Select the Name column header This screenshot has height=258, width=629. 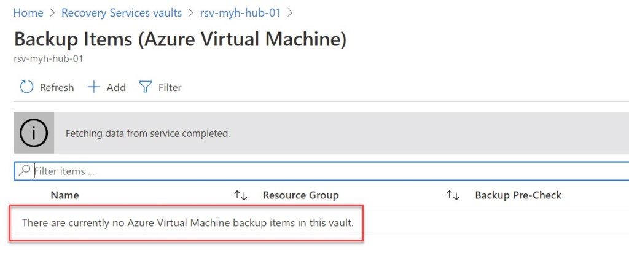64,195
